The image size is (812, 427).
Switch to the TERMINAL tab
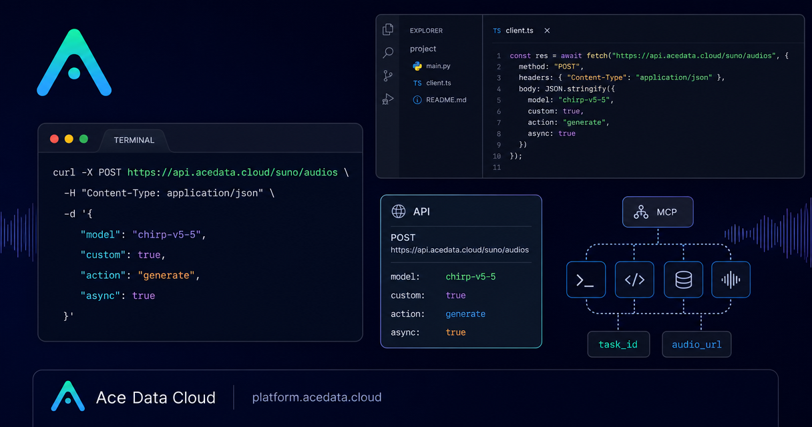(134, 140)
